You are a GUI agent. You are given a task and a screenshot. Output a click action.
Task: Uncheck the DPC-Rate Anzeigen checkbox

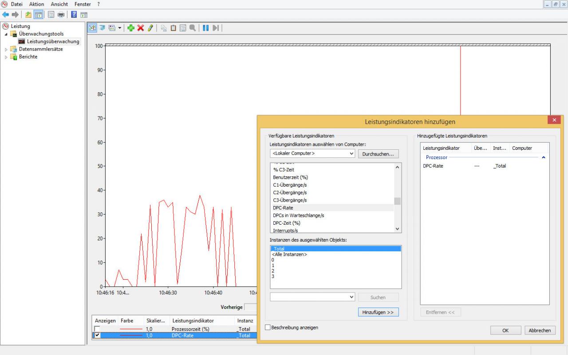click(97, 335)
